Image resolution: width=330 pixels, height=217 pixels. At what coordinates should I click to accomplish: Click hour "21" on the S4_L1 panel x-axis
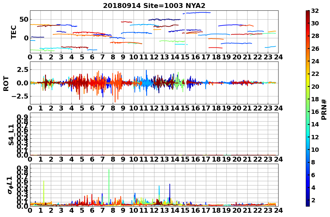pos(247,159)
